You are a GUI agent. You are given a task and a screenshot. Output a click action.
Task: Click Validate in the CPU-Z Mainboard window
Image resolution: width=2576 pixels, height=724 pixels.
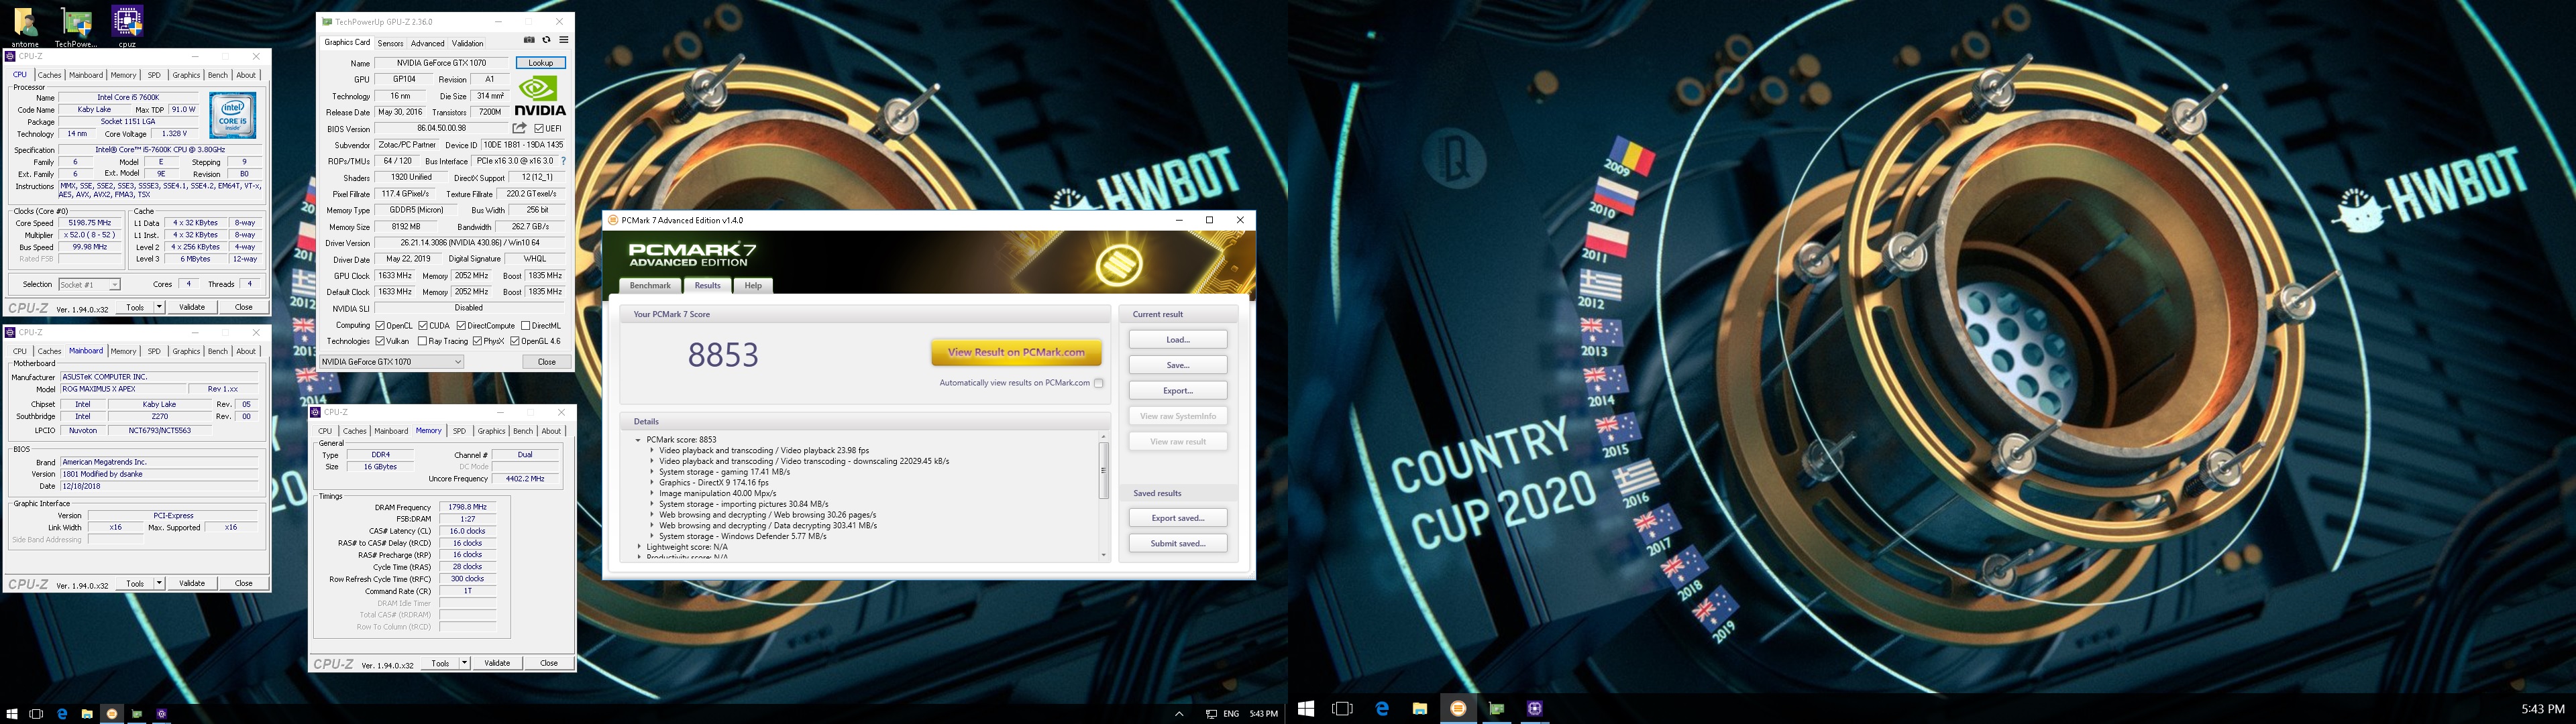pos(192,583)
